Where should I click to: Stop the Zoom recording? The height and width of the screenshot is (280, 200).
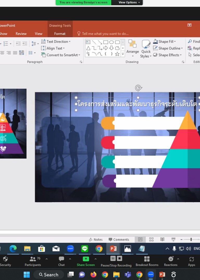120,258
